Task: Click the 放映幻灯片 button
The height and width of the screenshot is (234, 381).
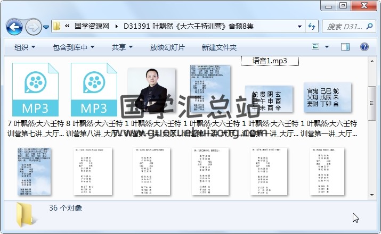Action: tap(167, 47)
